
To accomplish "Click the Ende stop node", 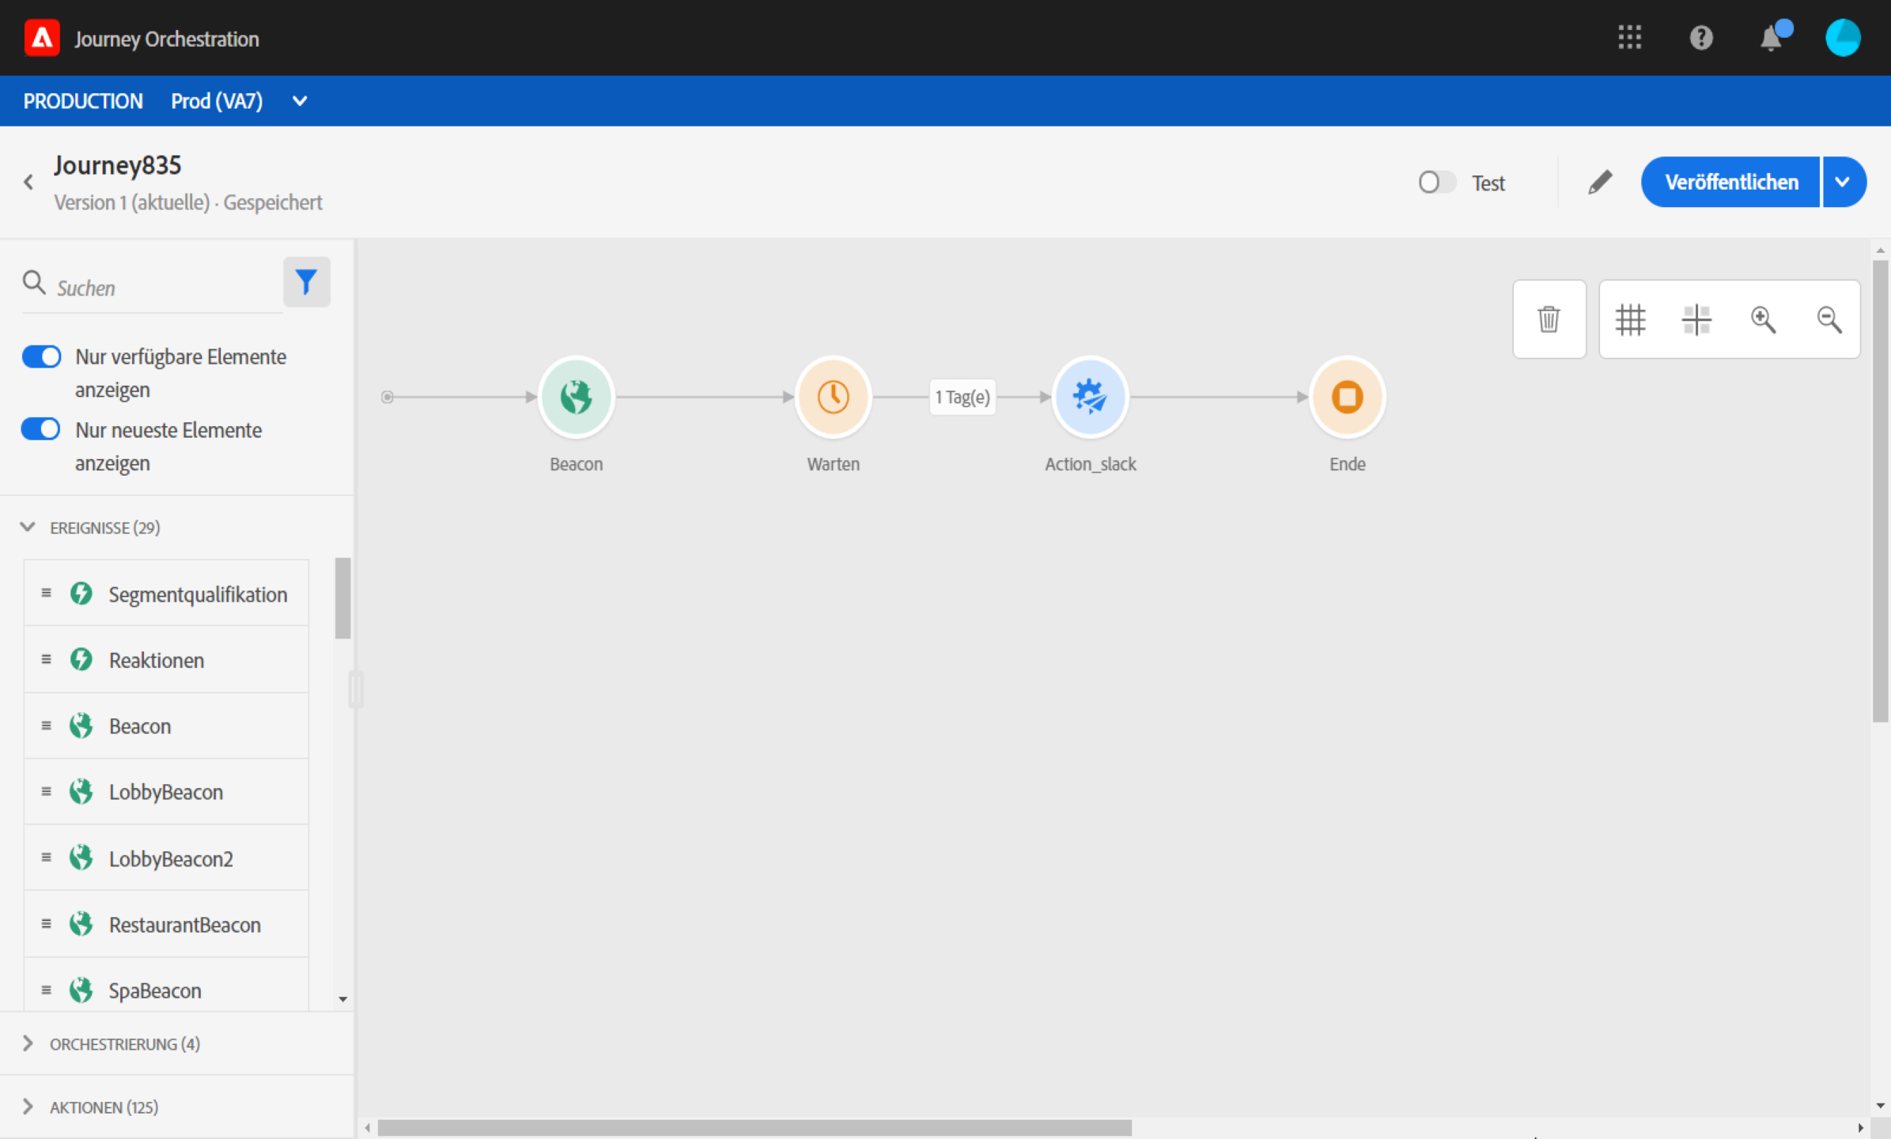I will point(1347,397).
